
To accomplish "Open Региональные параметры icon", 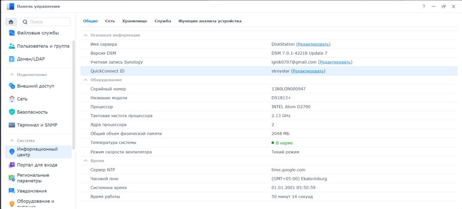I will 12,178.
